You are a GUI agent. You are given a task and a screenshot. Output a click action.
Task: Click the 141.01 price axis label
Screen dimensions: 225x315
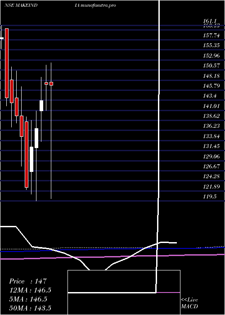[x=211, y=106]
